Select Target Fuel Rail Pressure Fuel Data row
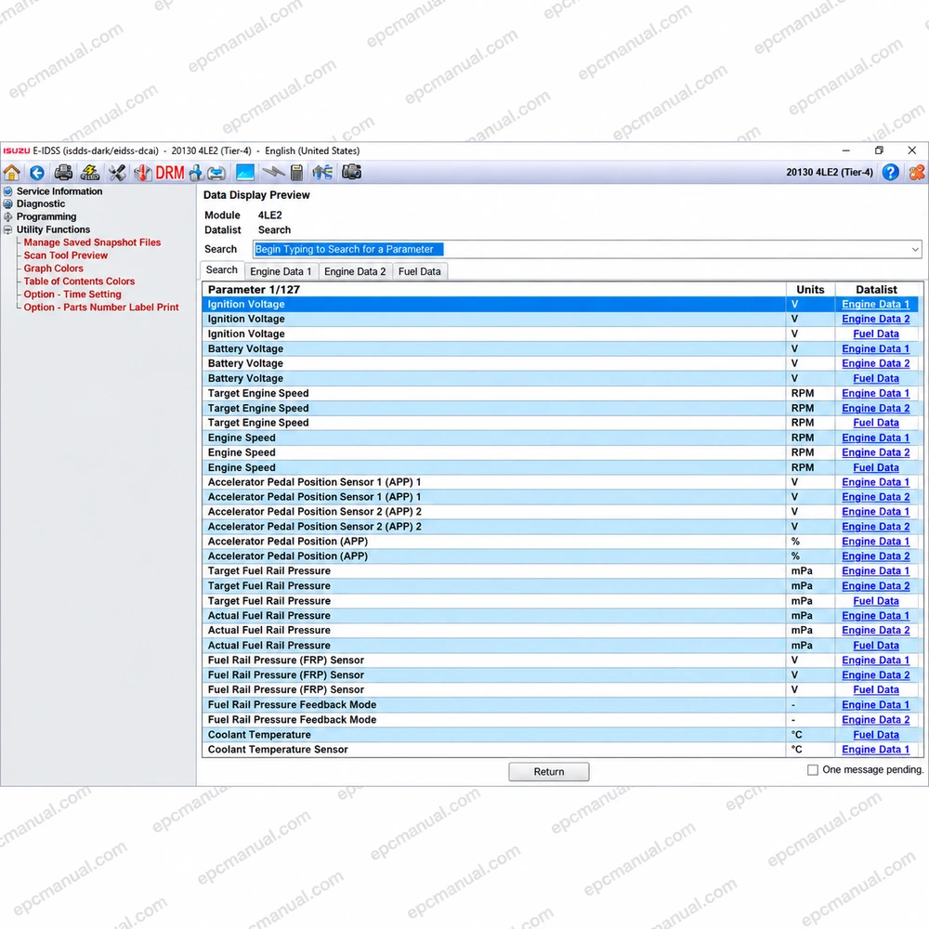The height and width of the screenshot is (929, 929). 560,601
